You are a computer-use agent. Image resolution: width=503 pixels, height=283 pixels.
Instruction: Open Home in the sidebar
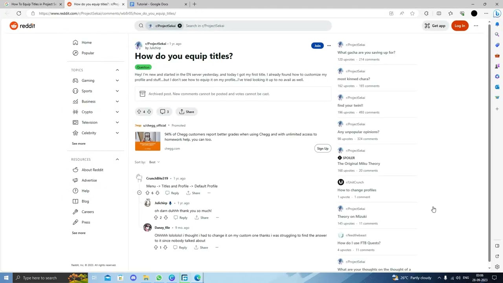(x=86, y=42)
